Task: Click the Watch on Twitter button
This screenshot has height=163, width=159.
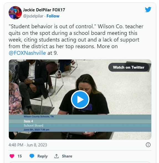Action: [129, 67]
